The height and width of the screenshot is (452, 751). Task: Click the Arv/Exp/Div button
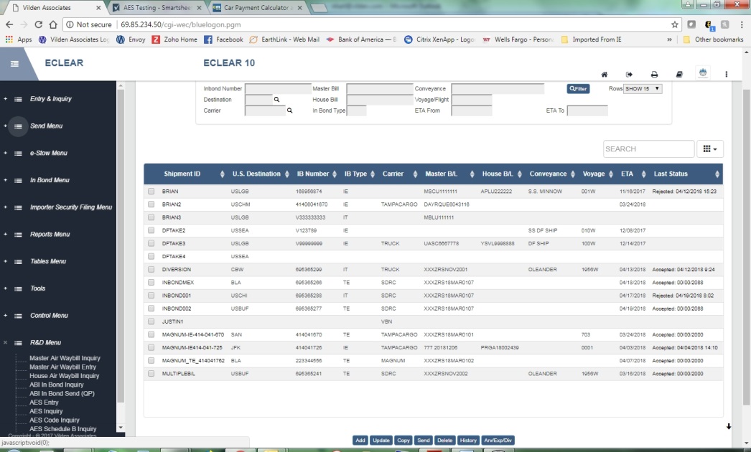click(498, 441)
